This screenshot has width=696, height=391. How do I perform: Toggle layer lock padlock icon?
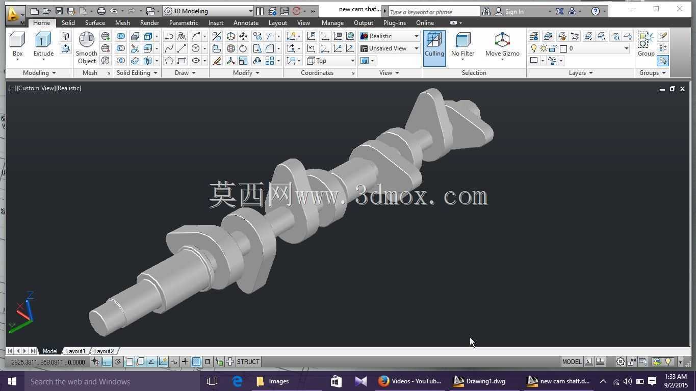click(x=553, y=48)
